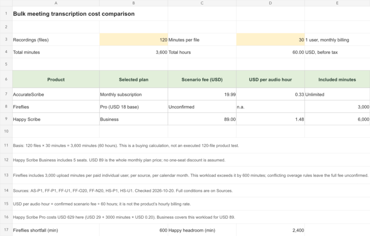This screenshot has height=236, width=370.
Task: Select column A header
Action: tap(56, 3)
